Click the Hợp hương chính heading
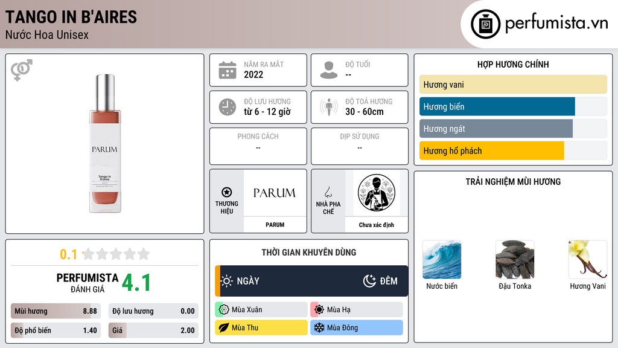This screenshot has height=348, width=618. 513,64
